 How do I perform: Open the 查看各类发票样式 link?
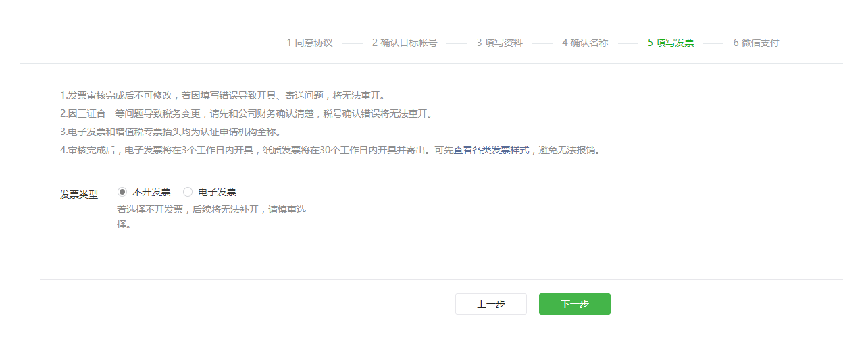[x=491, y=150]
